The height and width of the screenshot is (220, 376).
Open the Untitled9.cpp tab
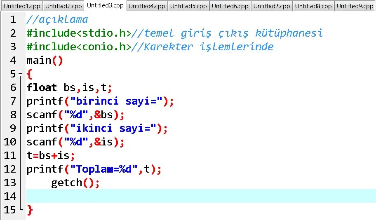(355, 6)
